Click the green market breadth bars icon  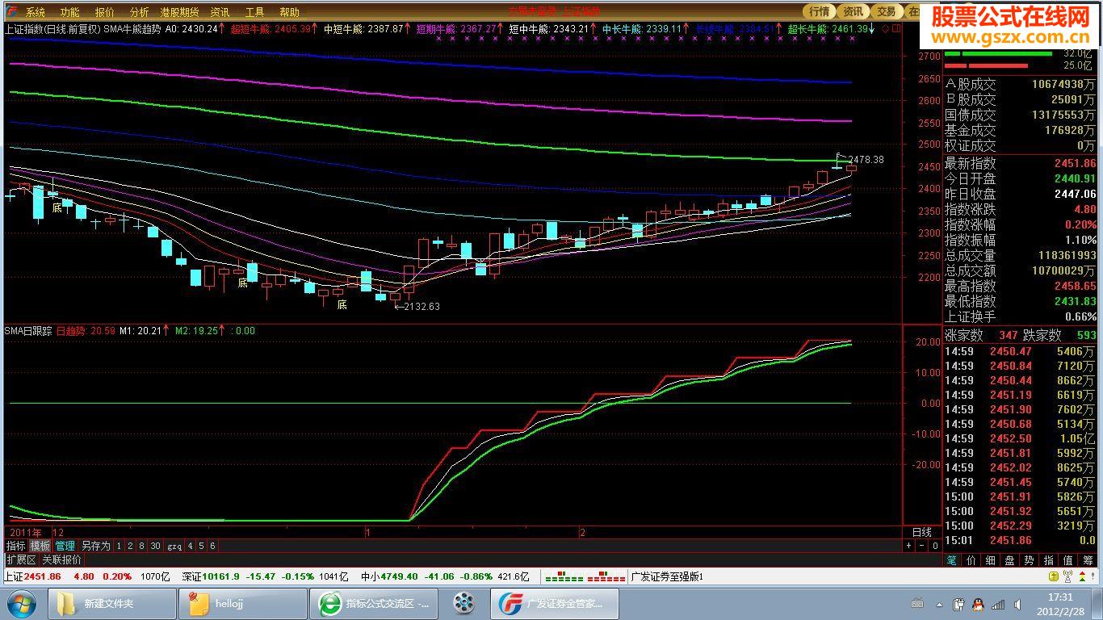coord(564,577)
